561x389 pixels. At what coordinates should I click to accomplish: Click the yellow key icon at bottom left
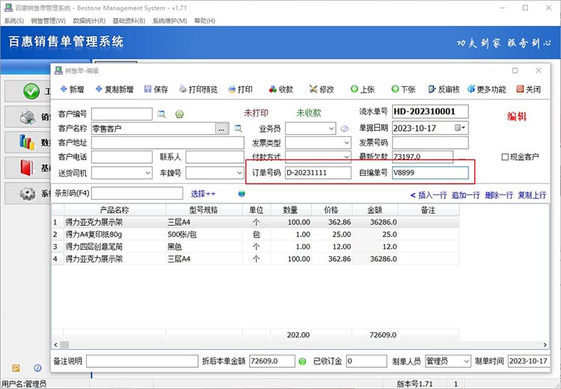point(16,368)
